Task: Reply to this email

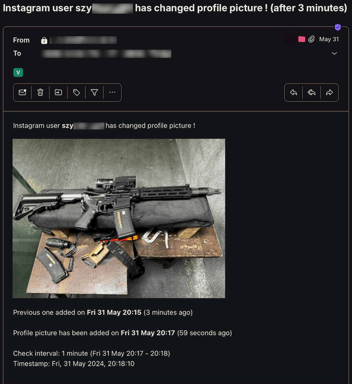Action: click(294, 92)
